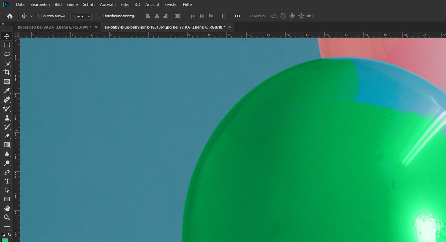This screenshot has height=242, width=446.
Task: Pick the Eraser tool
Action: 7,136
